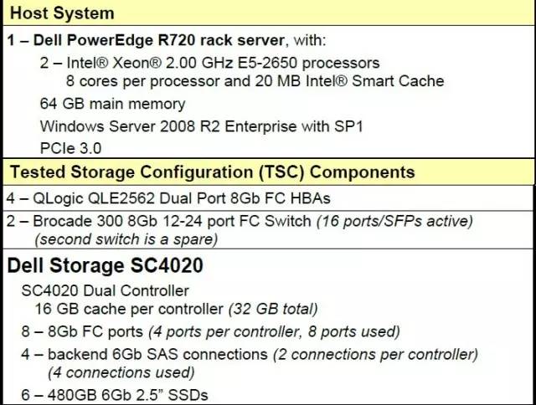Select Dell PowerEdge R720 rack server text
The height and width of the screenshot is (405, 536).
coord(158,40)
